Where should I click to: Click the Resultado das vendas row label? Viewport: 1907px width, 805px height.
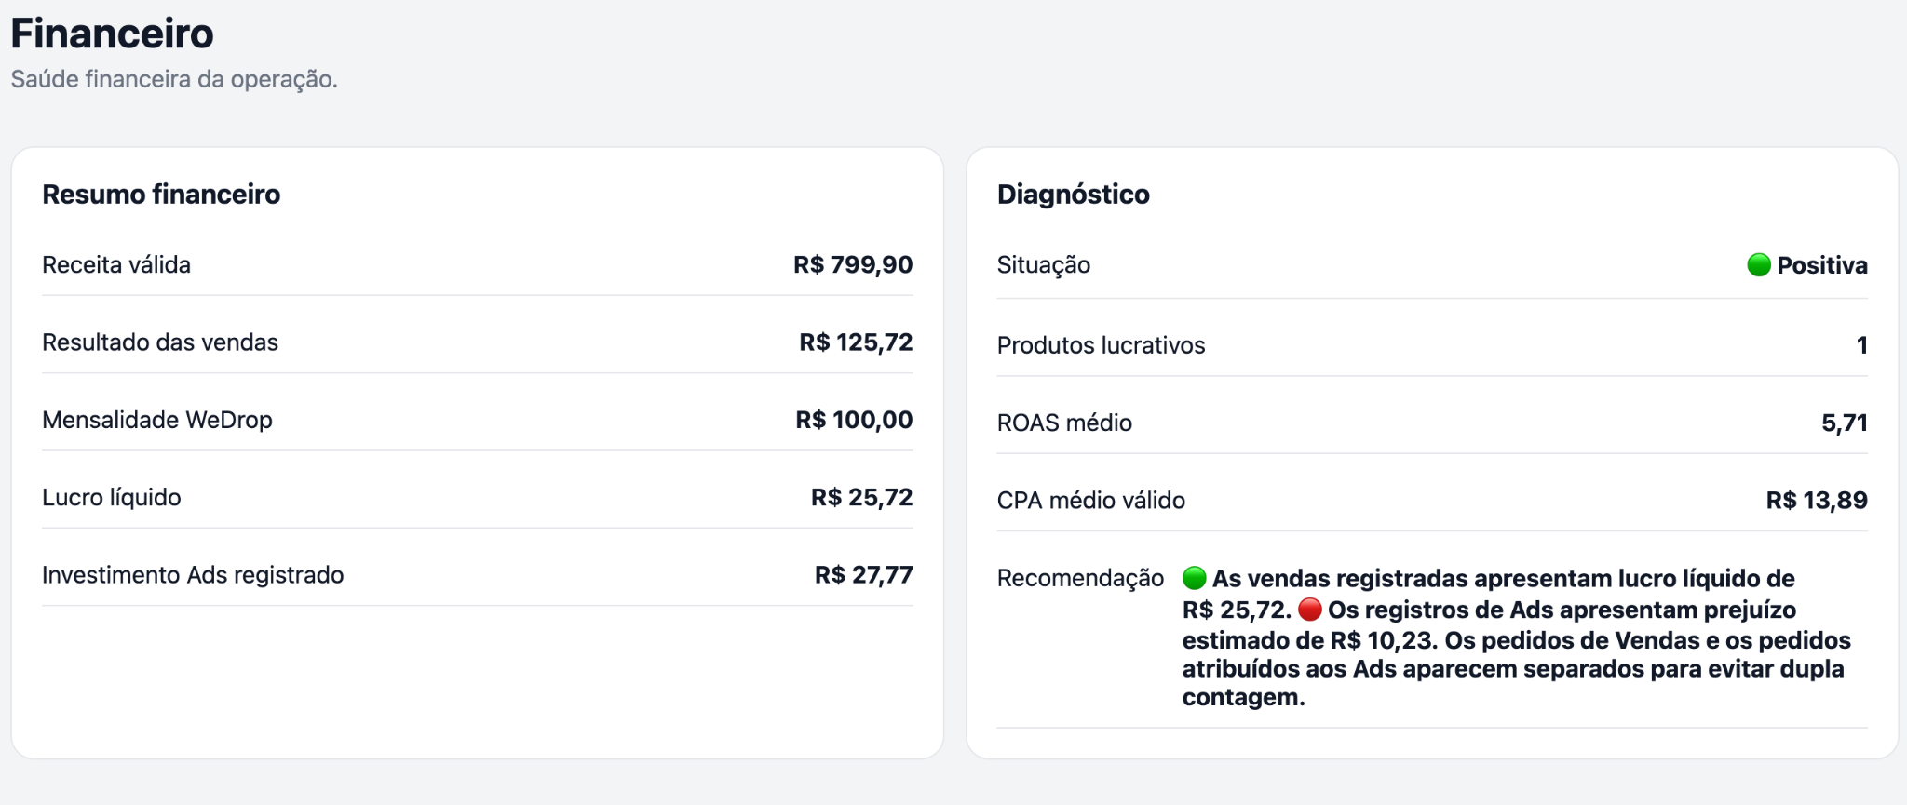pyautogui.click(x=160, y=342)
